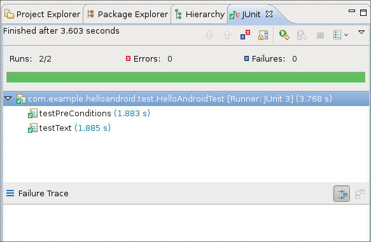Collapse the HelloAndroidTest tree node
The image size is (371, 242).
(8, 98)
